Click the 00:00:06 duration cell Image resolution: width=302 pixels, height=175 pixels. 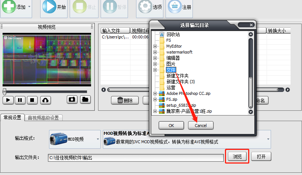tap(140, 37)
